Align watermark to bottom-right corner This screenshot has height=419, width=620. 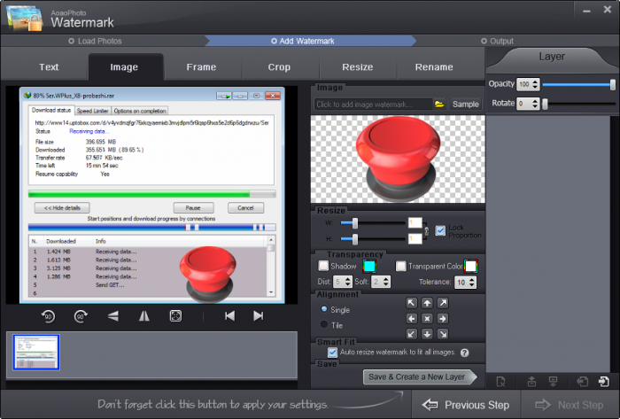[443, 334]
